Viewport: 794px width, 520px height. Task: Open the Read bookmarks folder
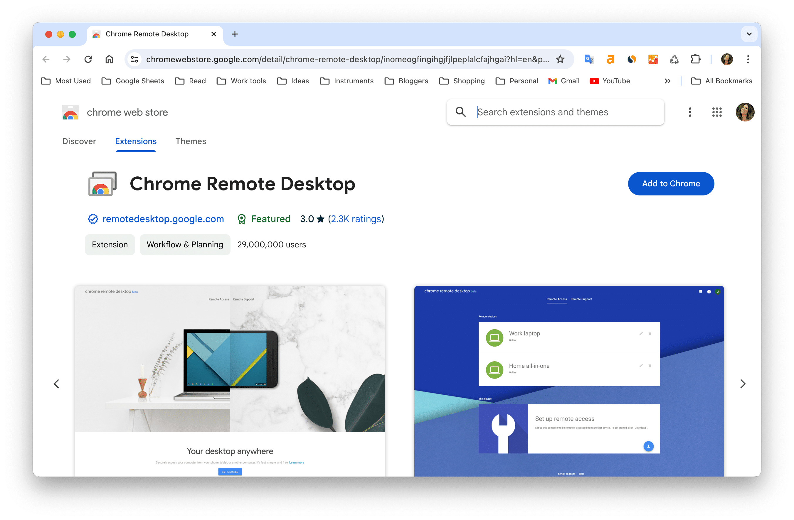191,81
